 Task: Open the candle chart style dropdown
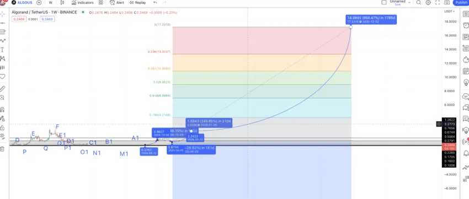(x=62, y=2)
